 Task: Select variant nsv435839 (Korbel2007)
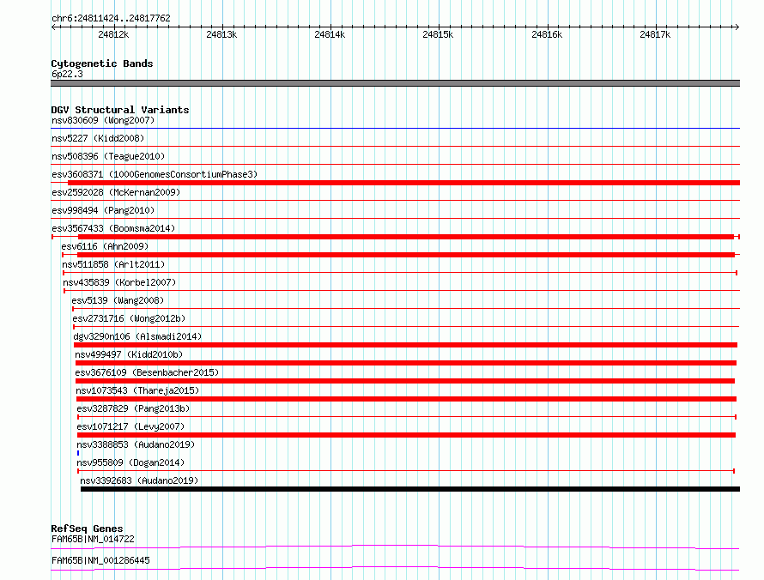coord(119,282)
